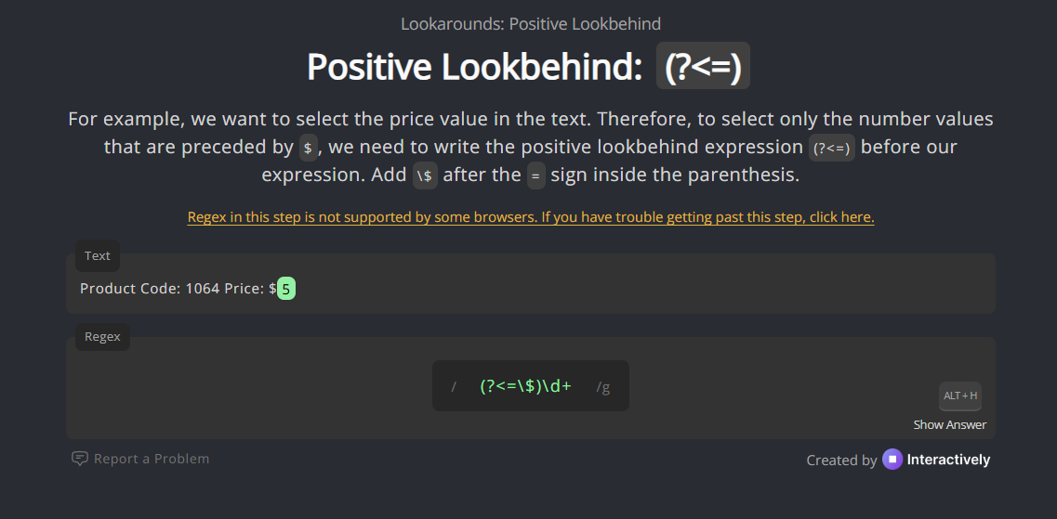
Task: Click the $ inline code chip in description
Action: click(x=309, y=148)
